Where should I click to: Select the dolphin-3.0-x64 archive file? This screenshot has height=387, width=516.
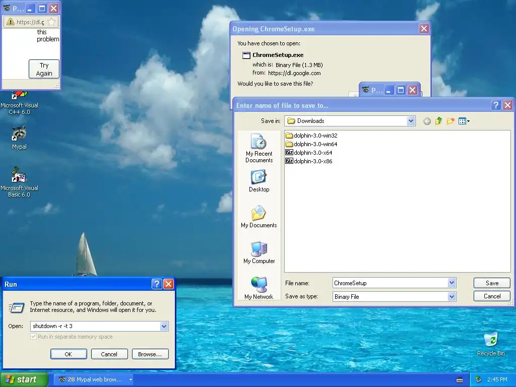click(309, 153)
